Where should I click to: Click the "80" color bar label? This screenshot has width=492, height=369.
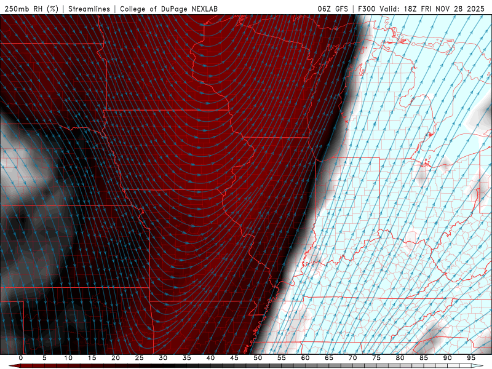pos(400,358)
